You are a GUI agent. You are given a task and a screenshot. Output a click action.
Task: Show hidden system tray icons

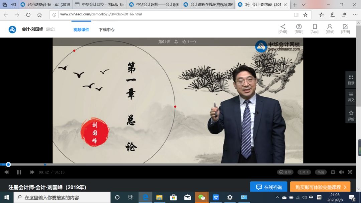point(277,197)
